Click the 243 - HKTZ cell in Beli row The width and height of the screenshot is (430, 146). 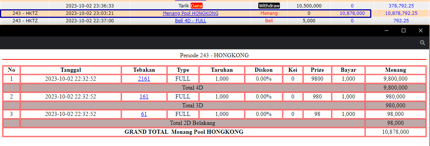tap(25, 20)
